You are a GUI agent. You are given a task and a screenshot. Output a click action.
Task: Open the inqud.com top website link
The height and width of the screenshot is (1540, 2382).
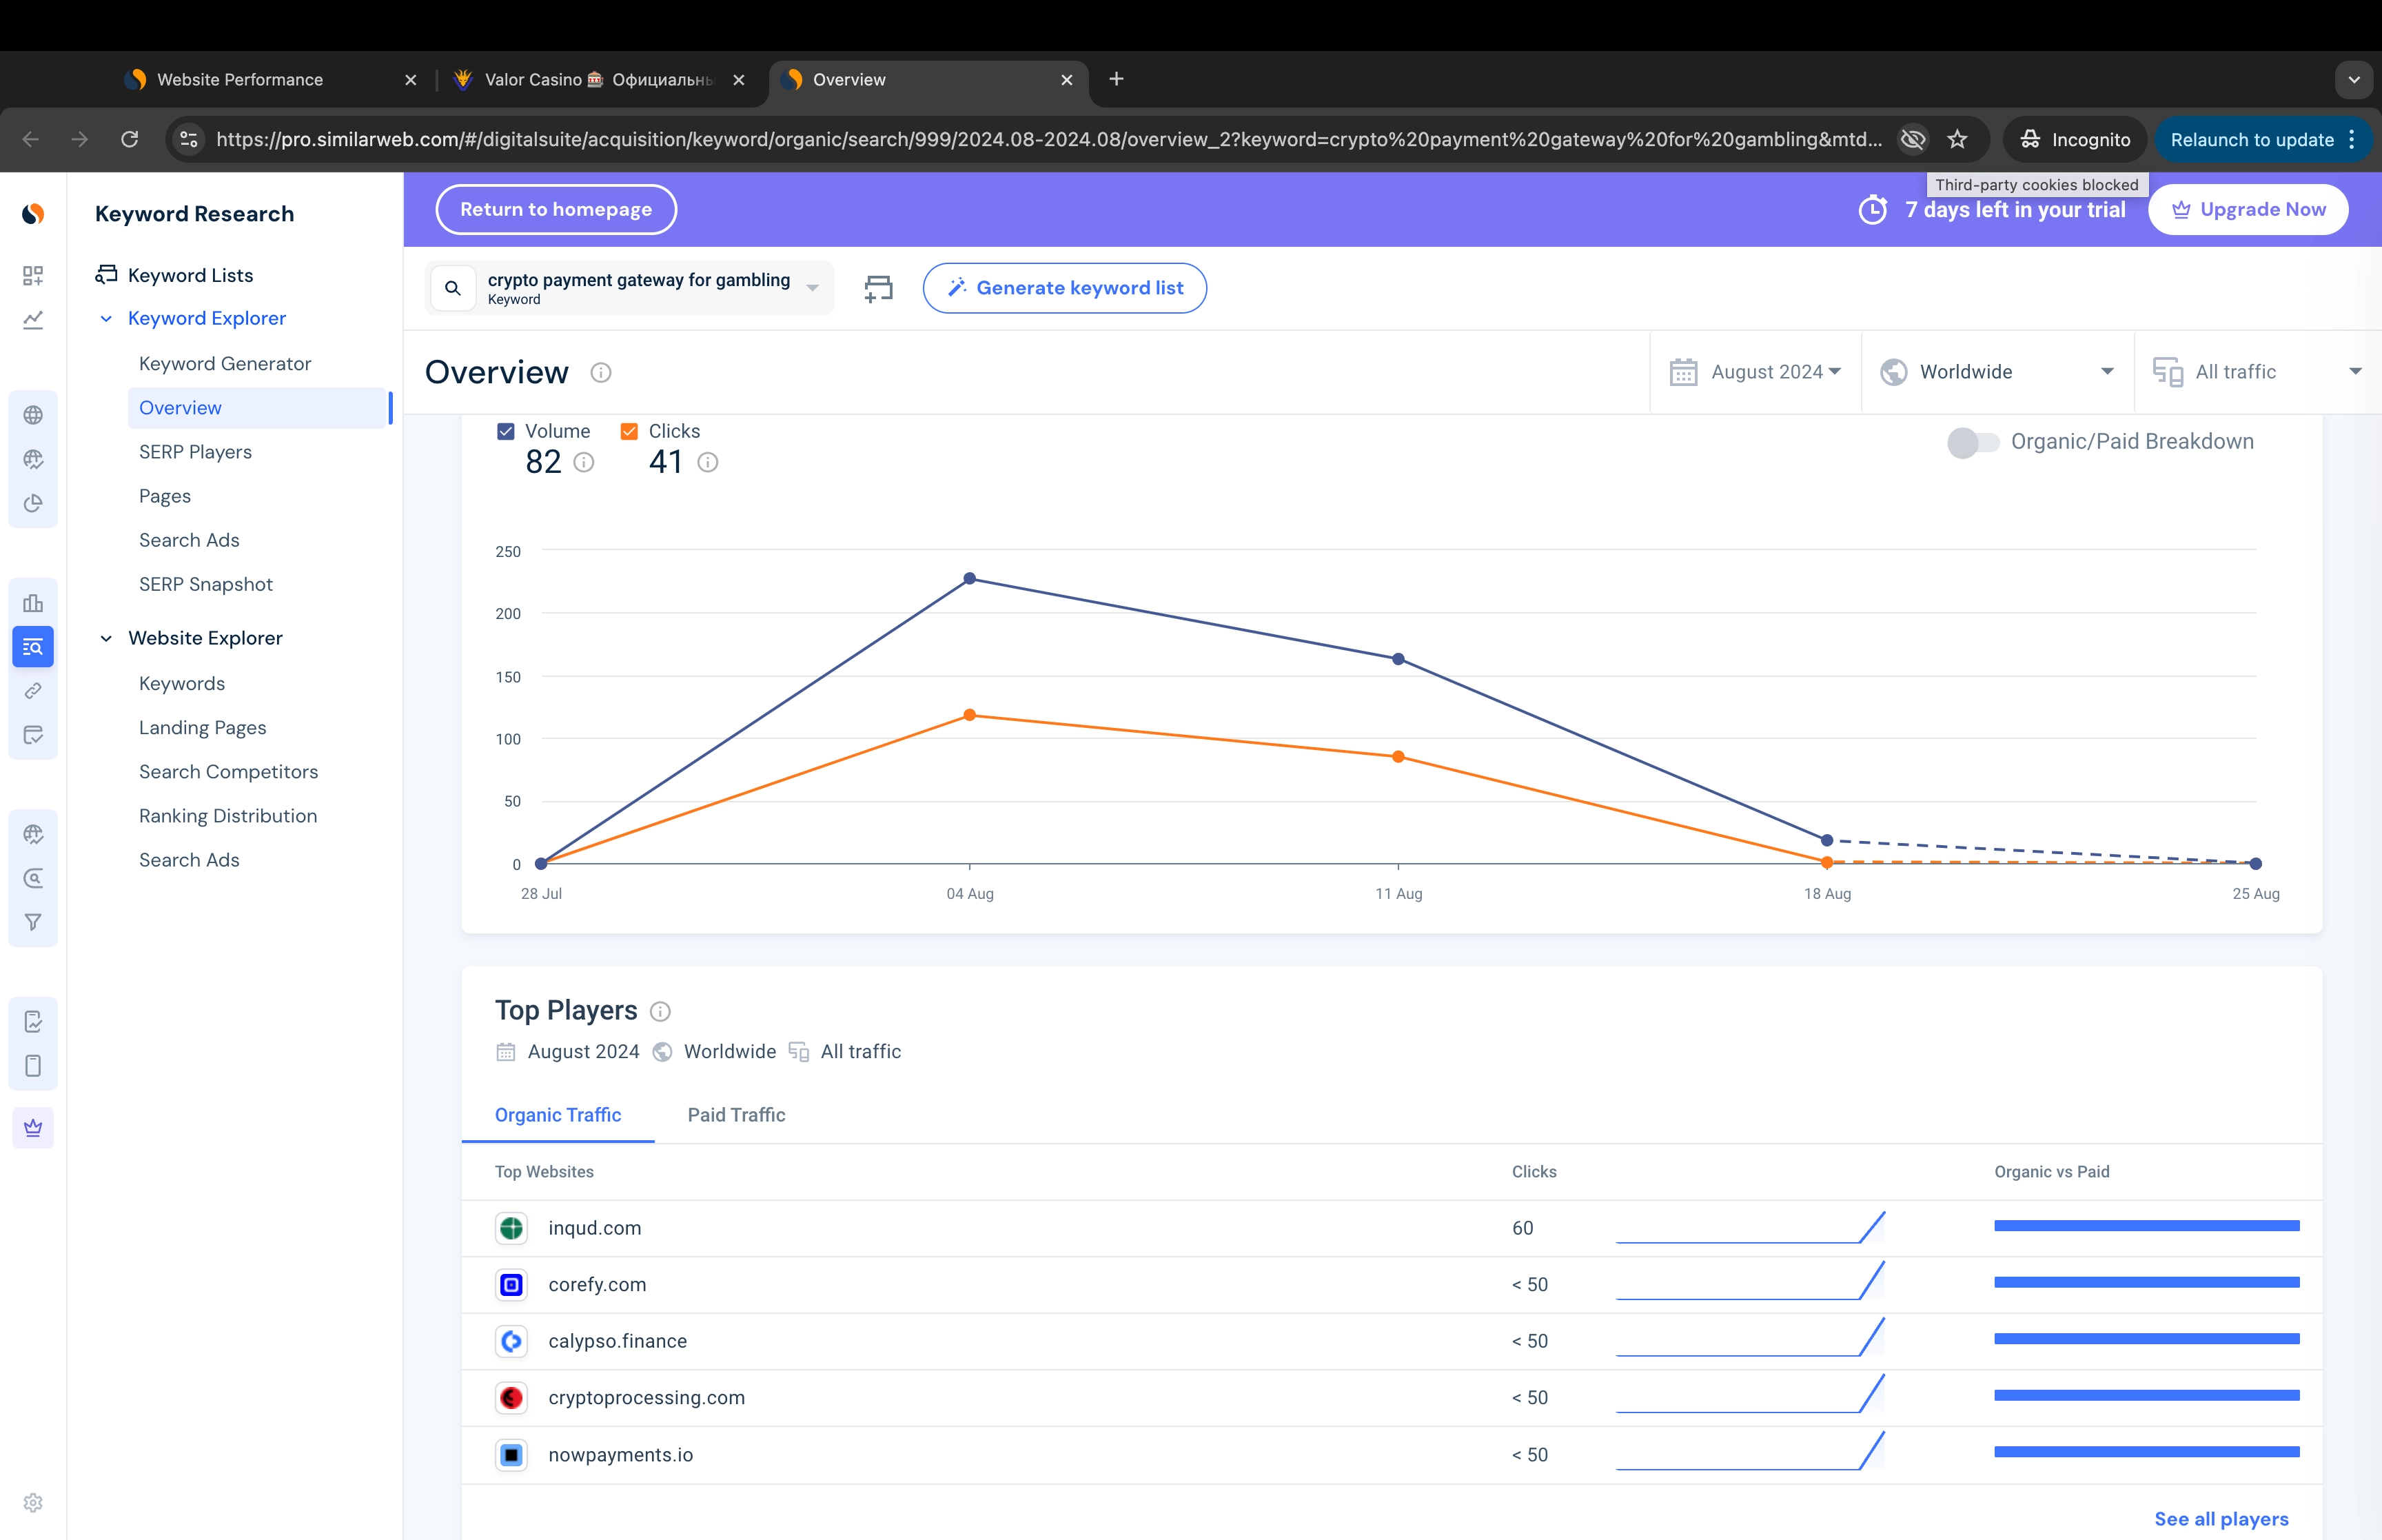[593, 1228]
